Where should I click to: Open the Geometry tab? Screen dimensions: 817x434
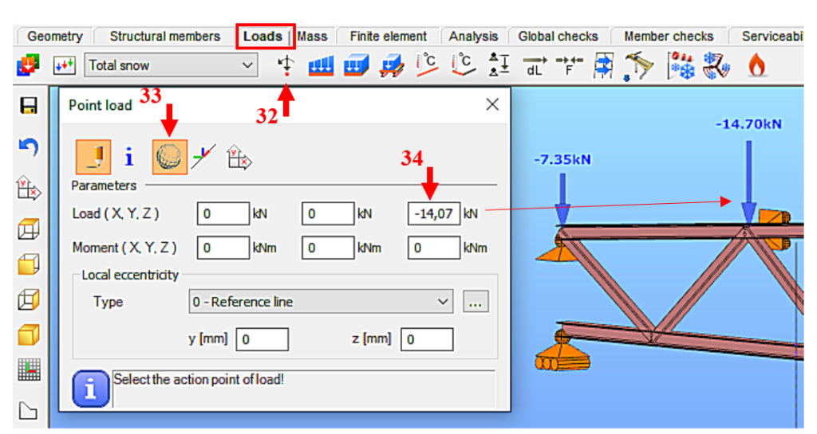(x=55, y=37)
